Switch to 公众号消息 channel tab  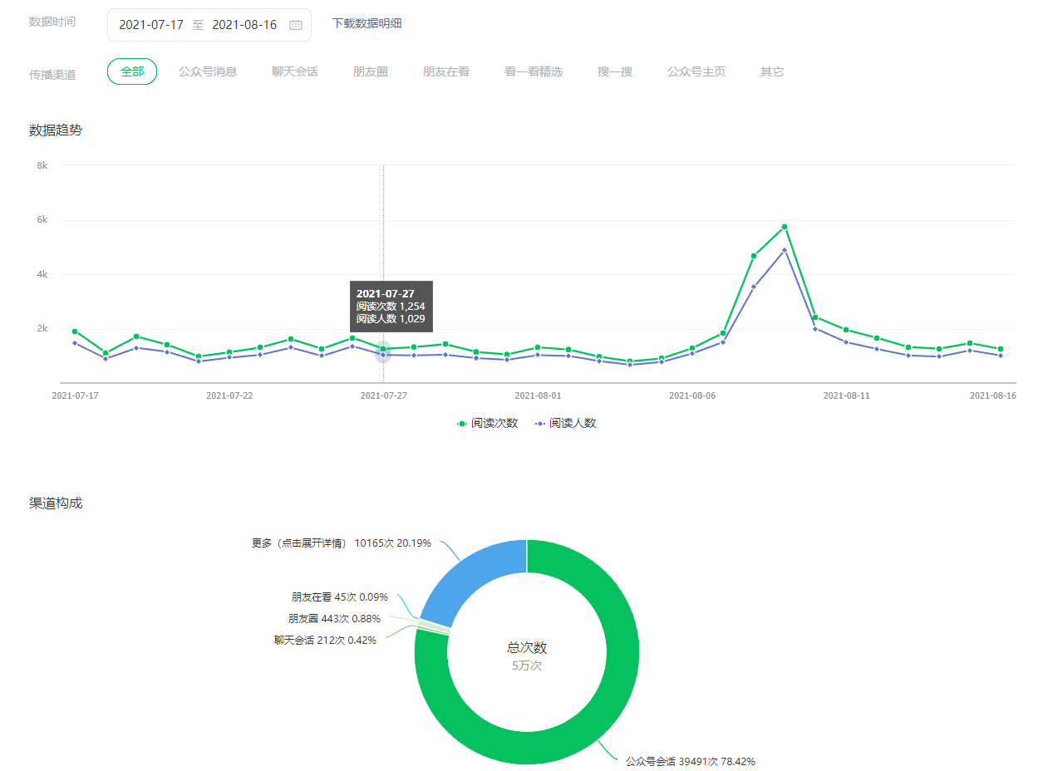click(x=208, y=71)
